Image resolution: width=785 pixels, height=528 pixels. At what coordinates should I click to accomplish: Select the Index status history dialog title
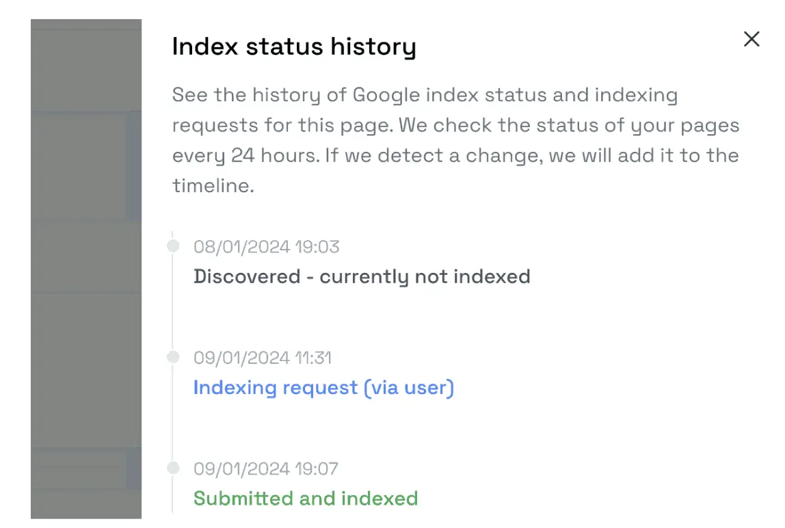click(294, 46)
